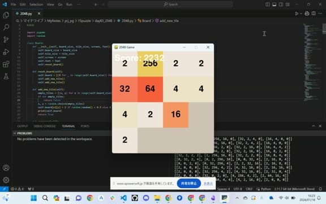Go back with the navigation arrow
Viewport: 326px width, 204px height.
coord(96,5)
